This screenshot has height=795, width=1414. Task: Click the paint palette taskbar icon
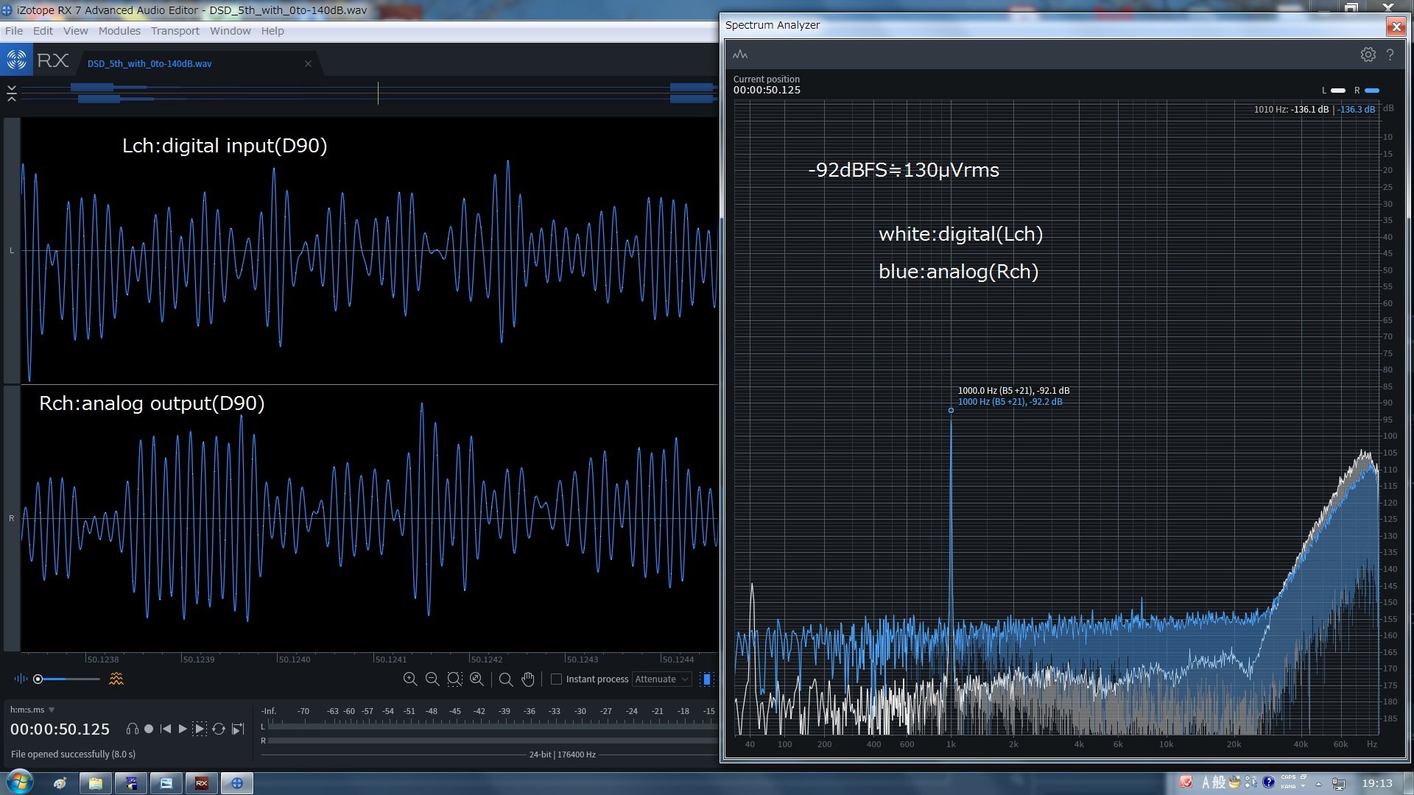(x=60, y=783)
